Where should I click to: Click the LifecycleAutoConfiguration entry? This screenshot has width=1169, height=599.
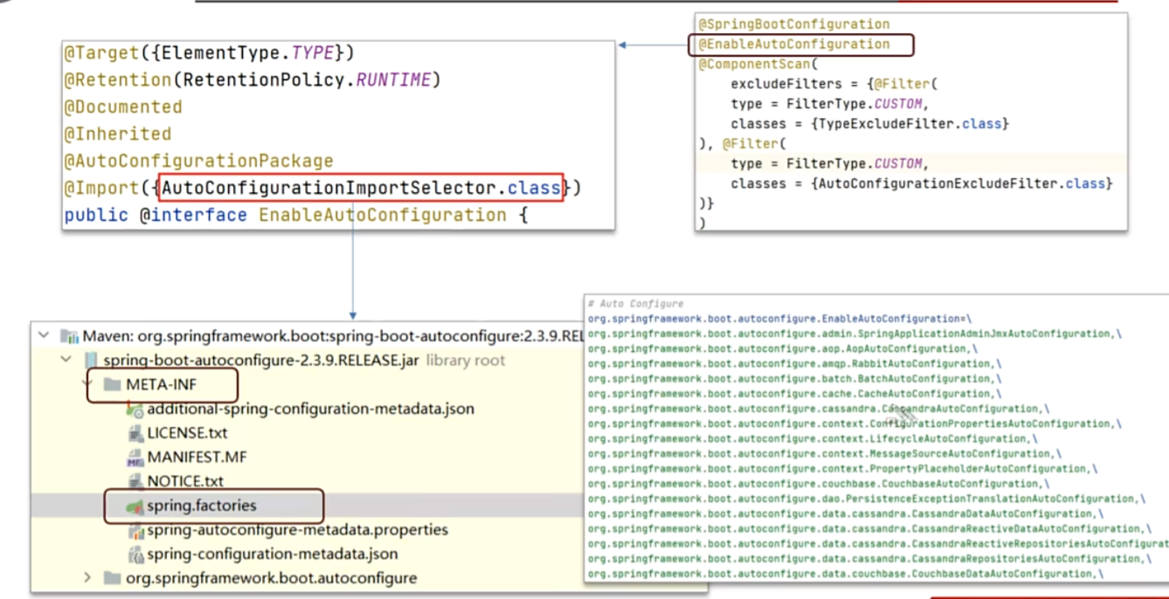point(813,438)
